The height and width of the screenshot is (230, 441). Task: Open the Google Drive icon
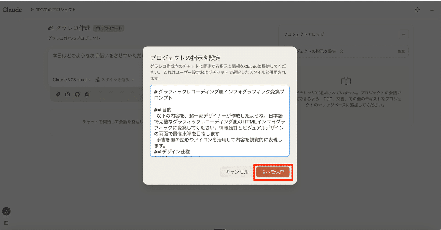(87, 94)
